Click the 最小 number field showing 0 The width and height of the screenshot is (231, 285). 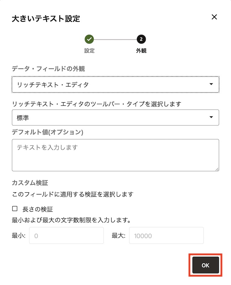pyautogui.click(x=66, y=235)
